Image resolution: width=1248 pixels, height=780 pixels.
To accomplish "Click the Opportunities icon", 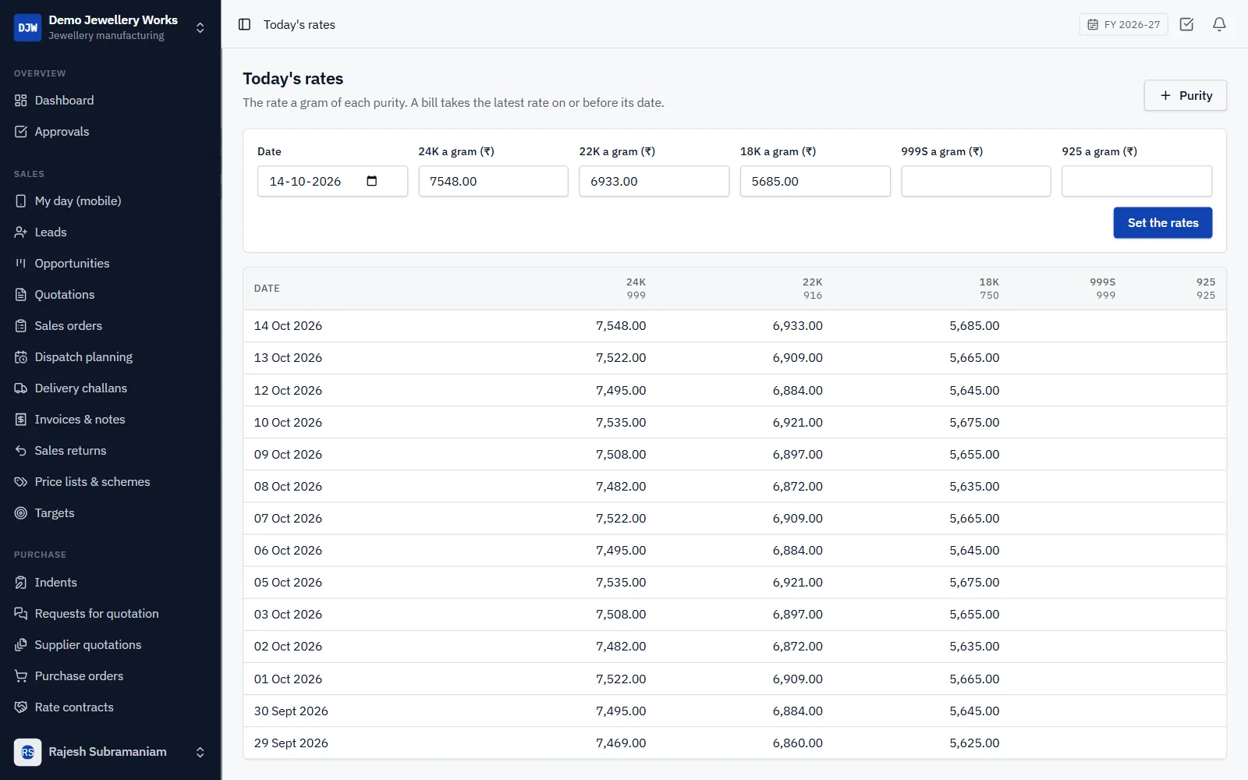I will (x=21, y=264).
